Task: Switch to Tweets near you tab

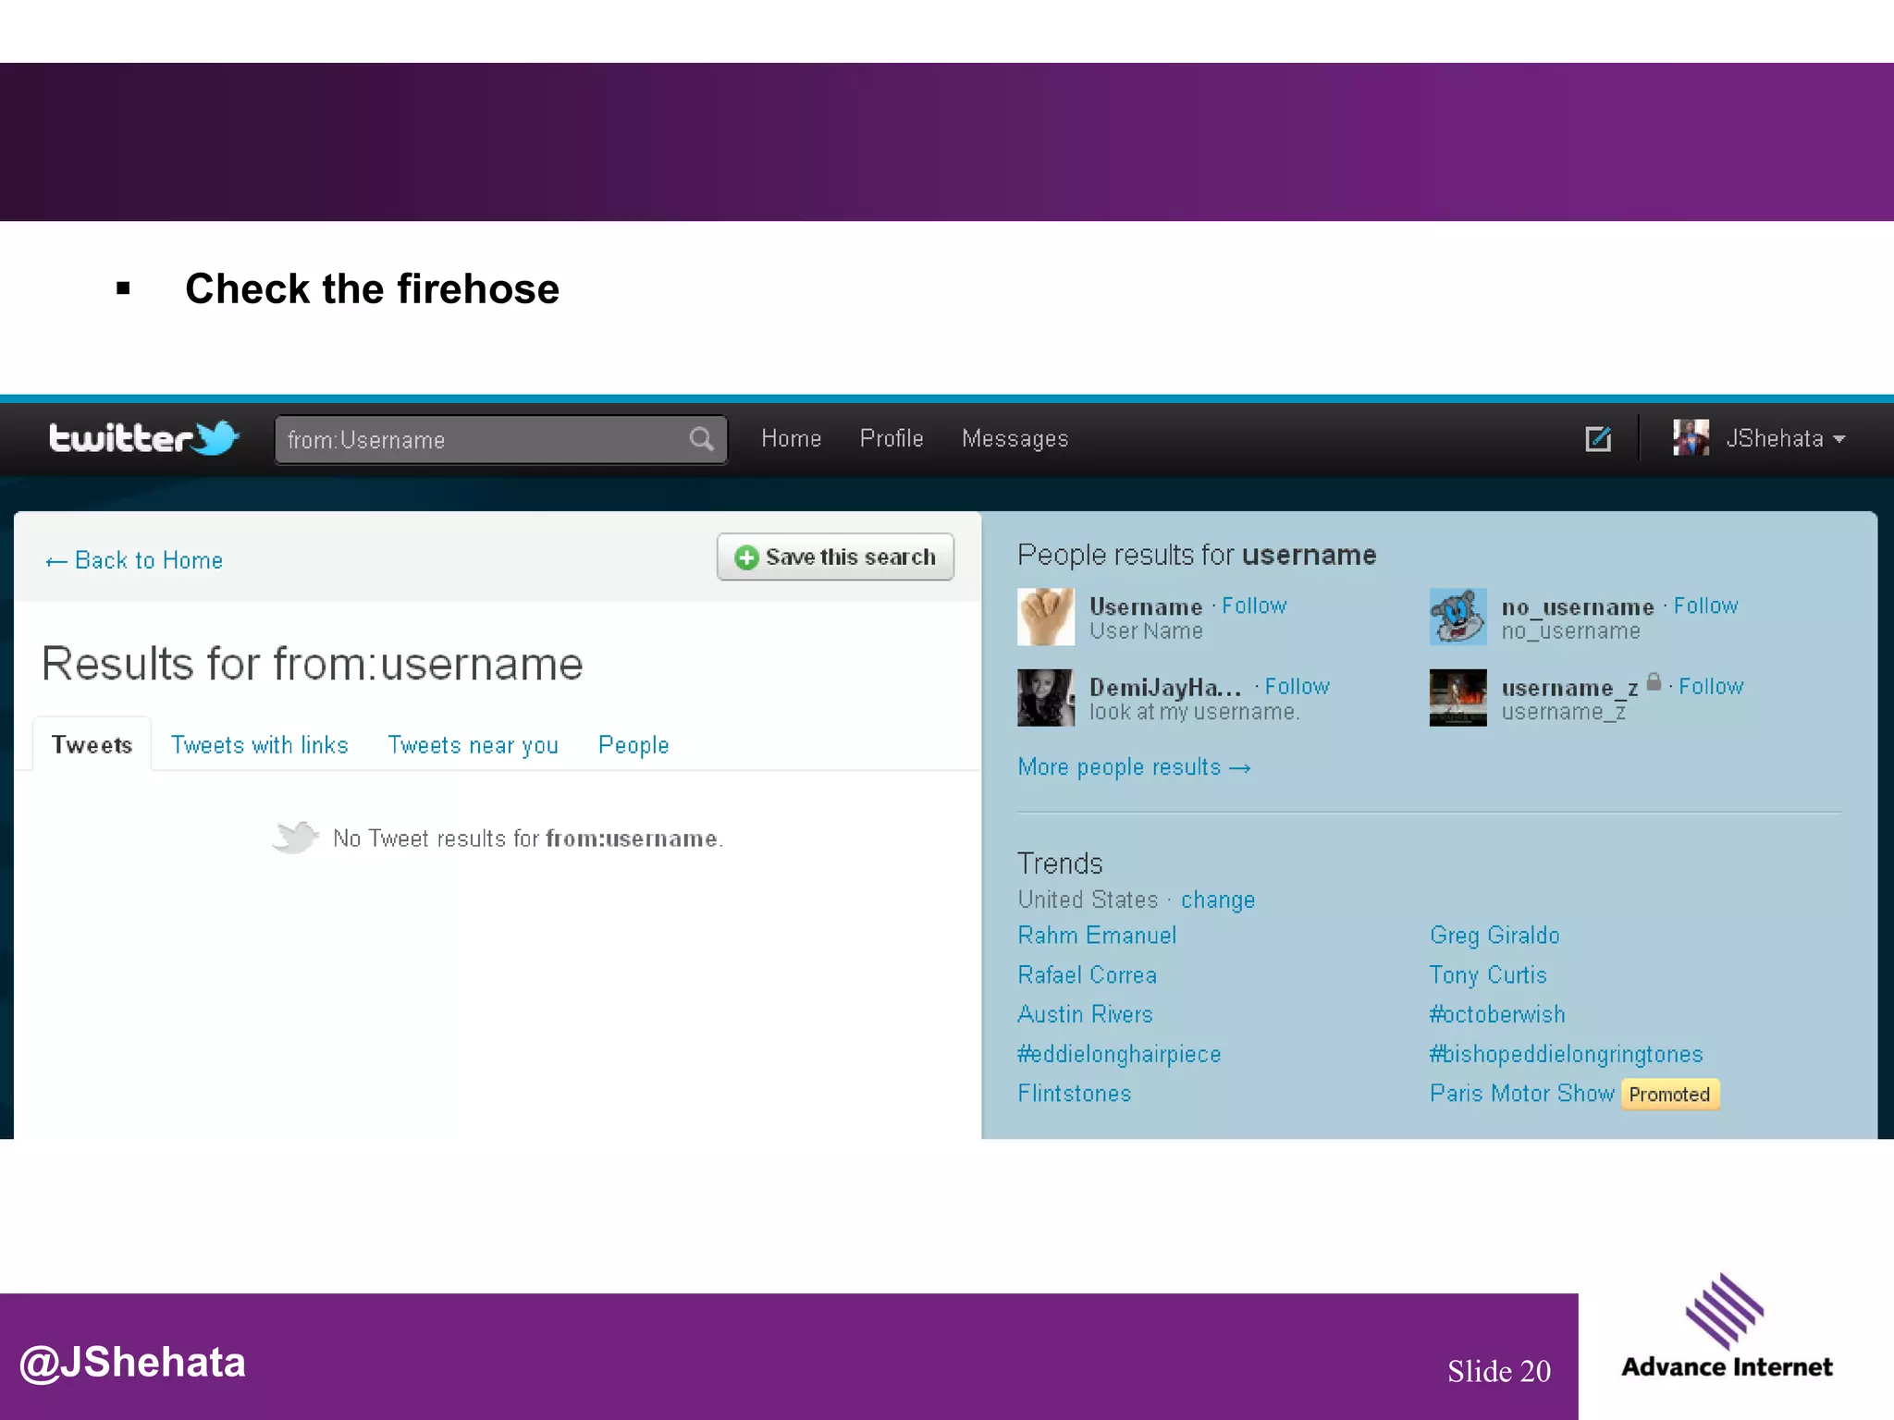Action: click(473, 745)
